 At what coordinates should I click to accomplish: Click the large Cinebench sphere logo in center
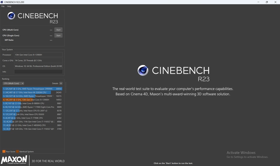pos(143,70)
